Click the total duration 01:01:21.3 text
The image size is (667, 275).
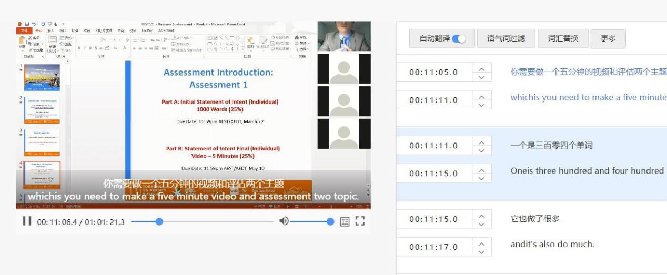[x=104, y=222]
